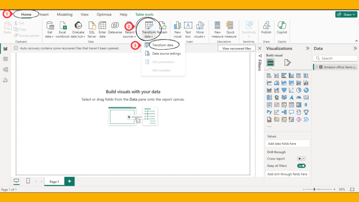This screenshot has height=202, width=359.
Task: Expand the Amazon office items table
Action: click(317, 67)
